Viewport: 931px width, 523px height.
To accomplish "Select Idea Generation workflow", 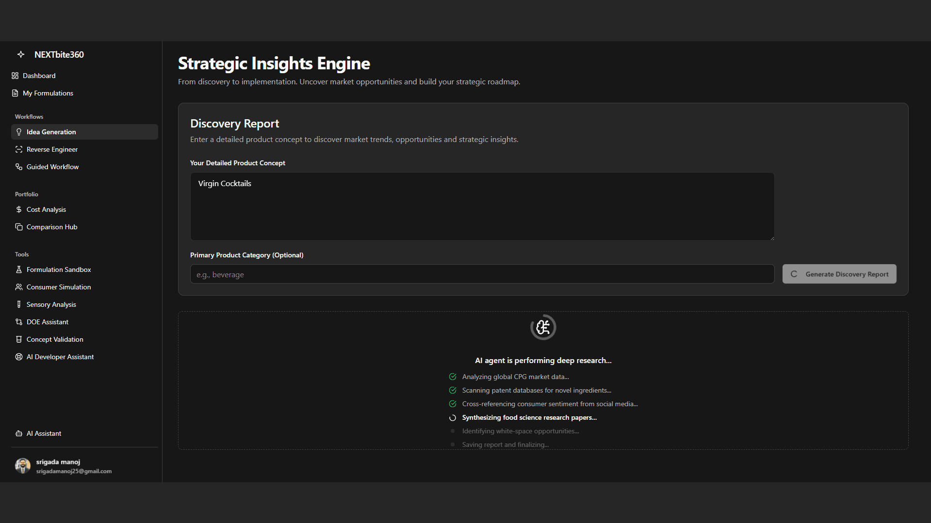I will pyautogui.click(x=51, y=132).
